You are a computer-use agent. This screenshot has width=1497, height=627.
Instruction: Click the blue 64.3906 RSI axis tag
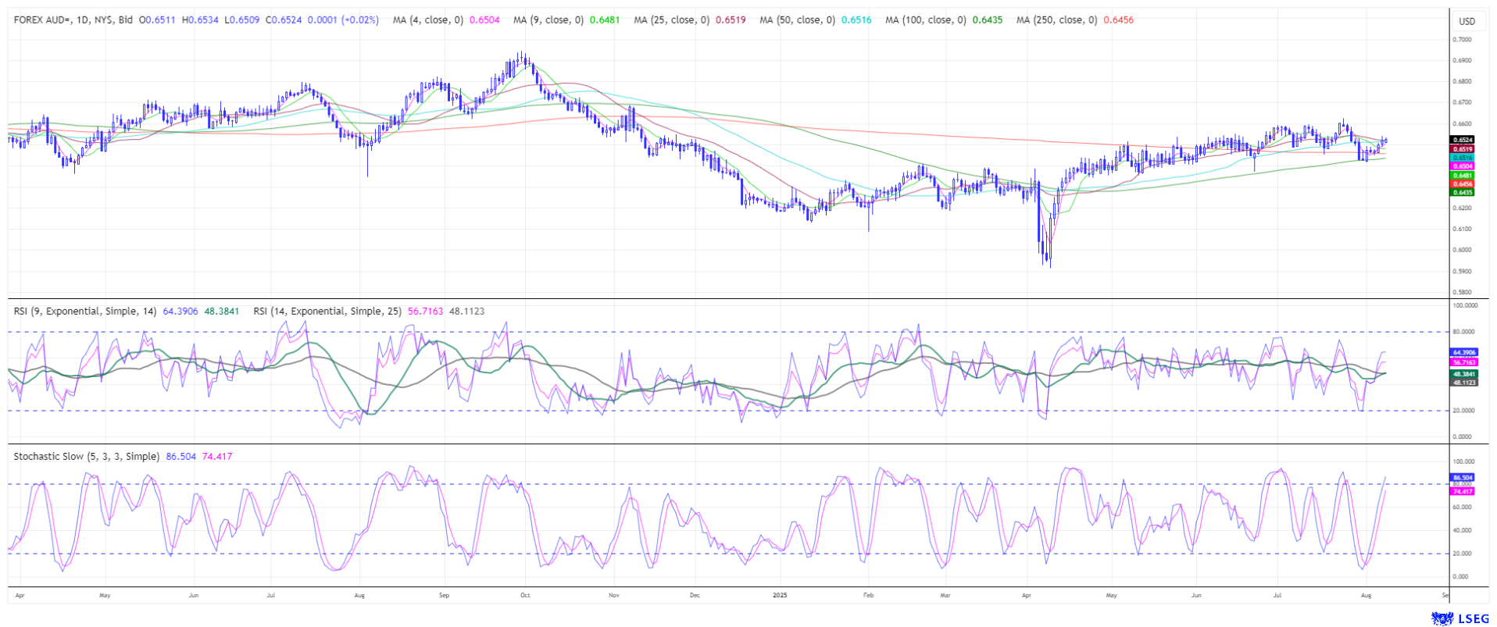tap(1464, 353)
